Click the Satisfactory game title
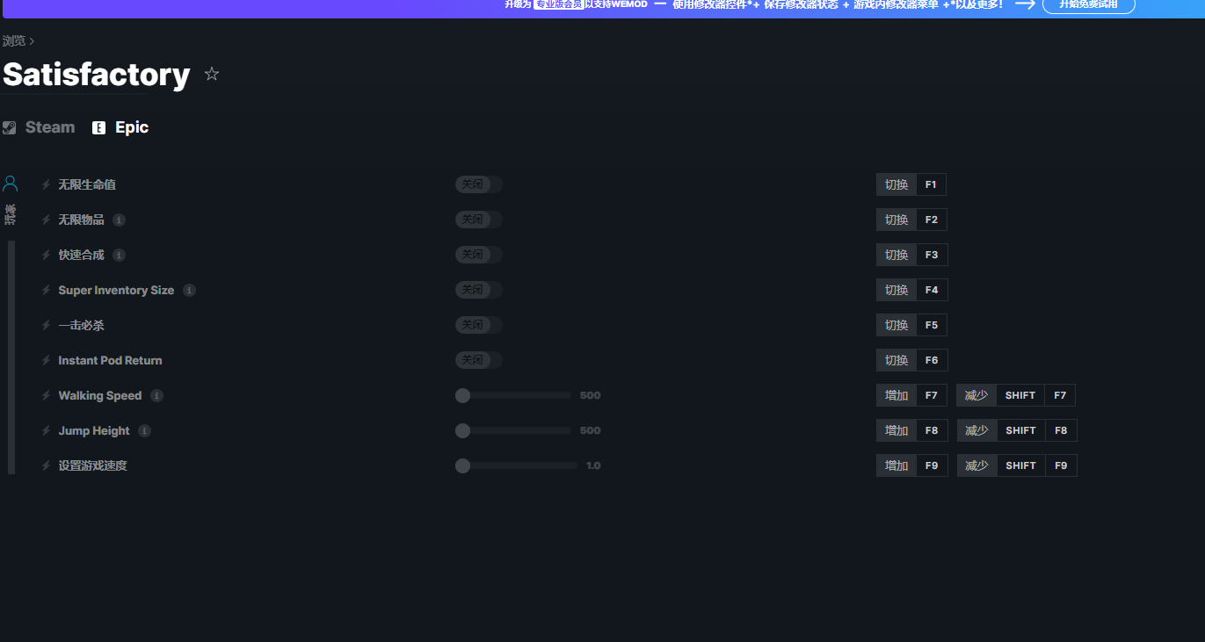This screenshot has height=642, width=1205. click(x=96, y=75)
